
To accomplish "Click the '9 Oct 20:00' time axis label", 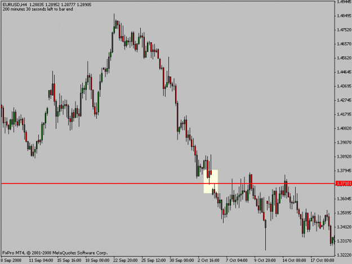I will coord(265,260).
